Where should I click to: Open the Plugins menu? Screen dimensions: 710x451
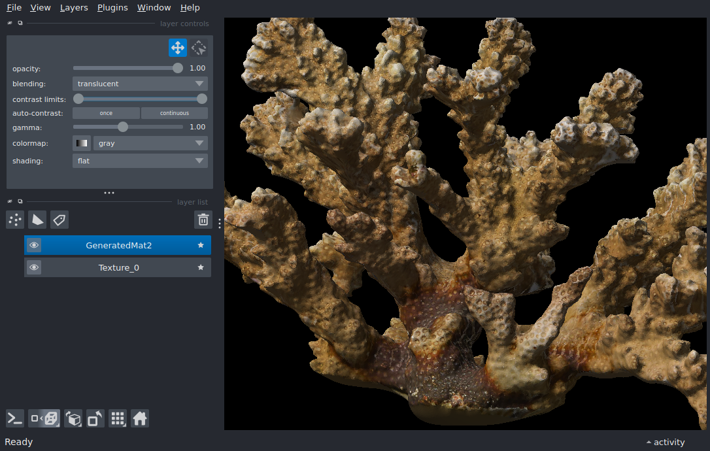[x=112, y=8]
